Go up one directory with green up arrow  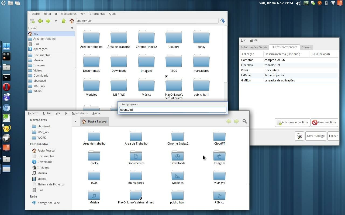coord(64,21)
